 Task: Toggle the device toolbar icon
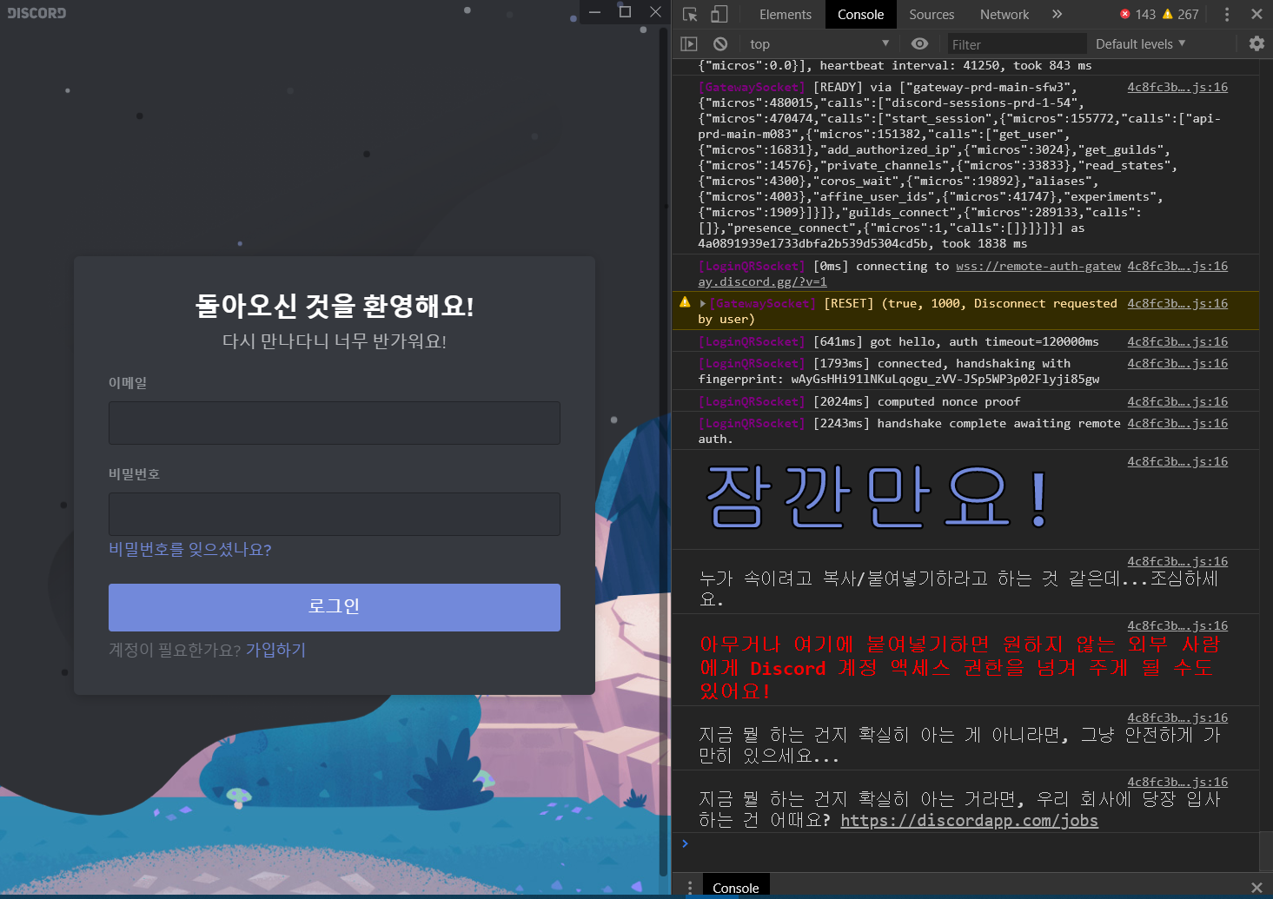tap(719, 14)
